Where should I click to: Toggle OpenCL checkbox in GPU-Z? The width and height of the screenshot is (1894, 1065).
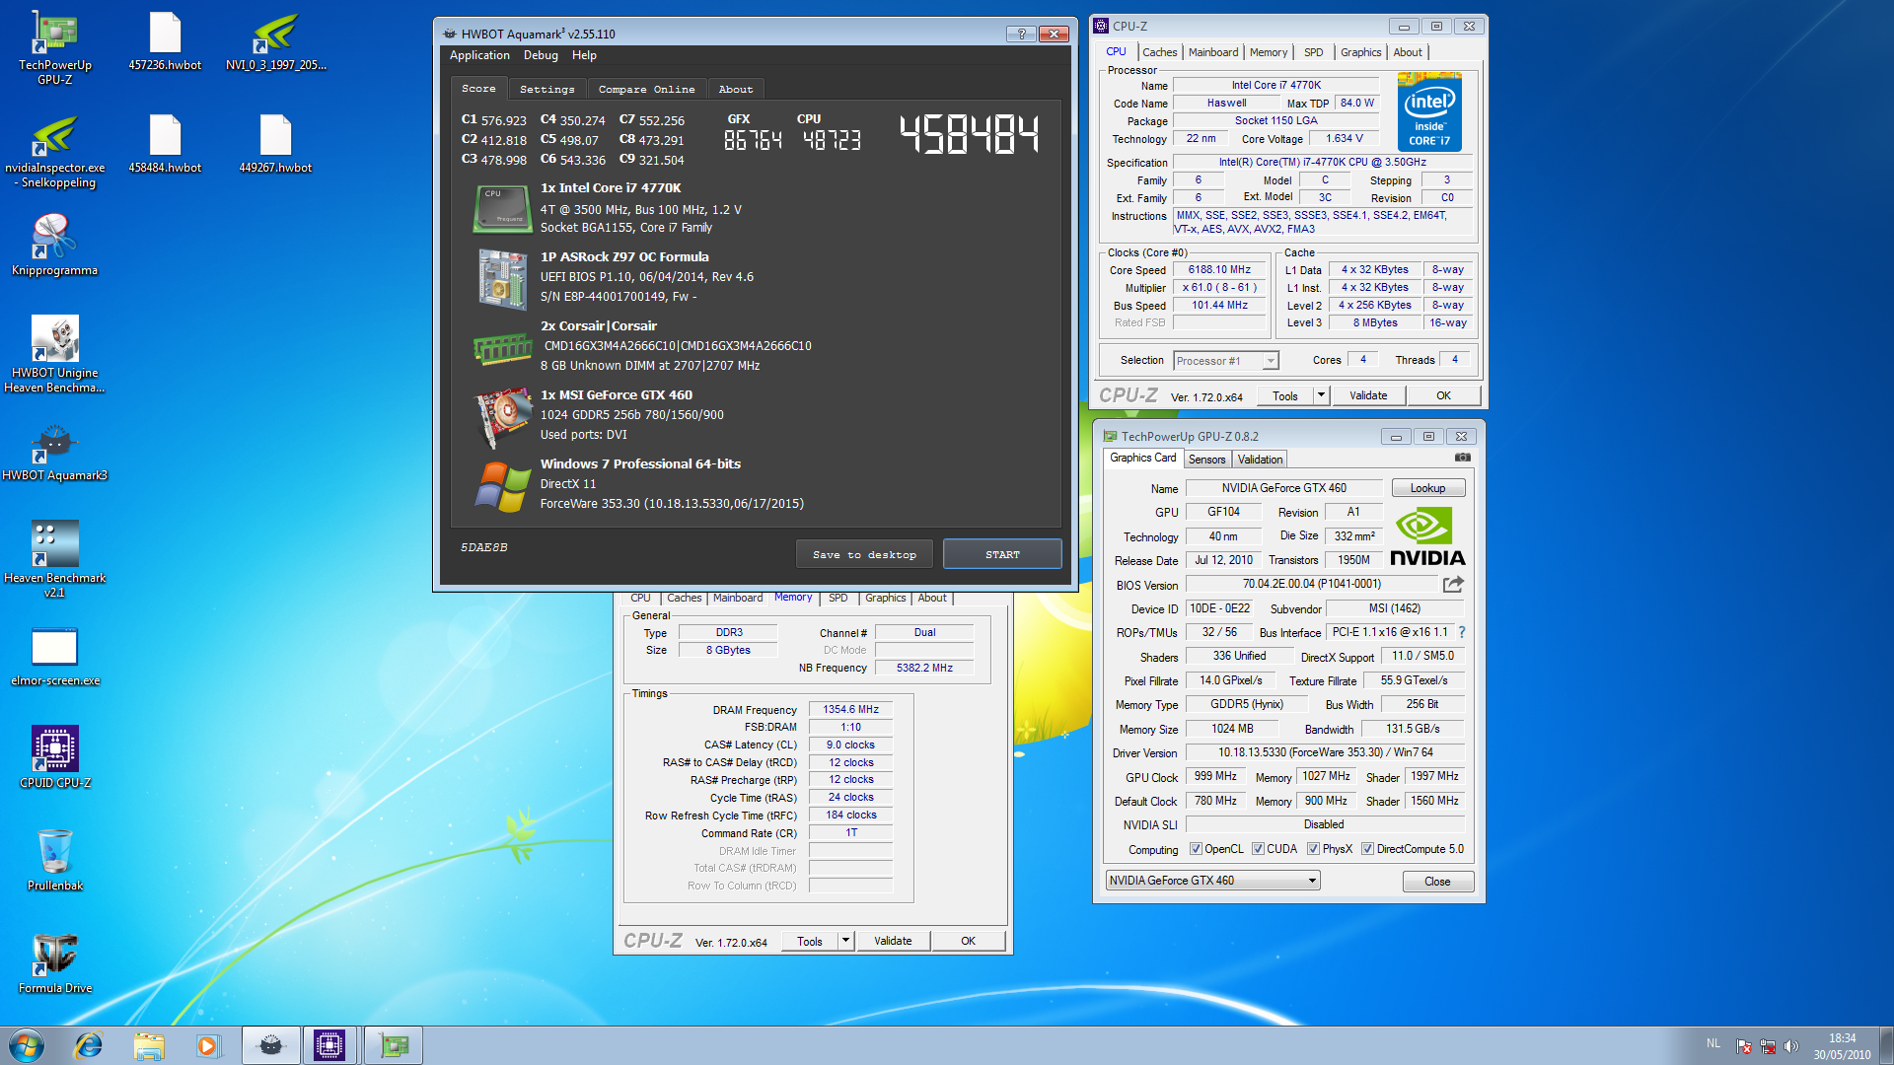[1196, 849]
